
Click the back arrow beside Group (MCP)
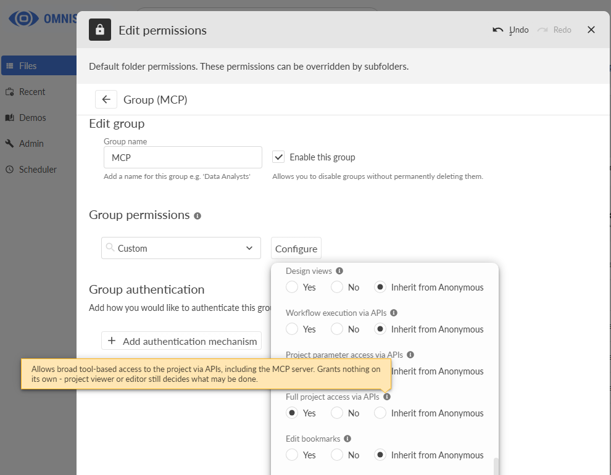point(106,100)
